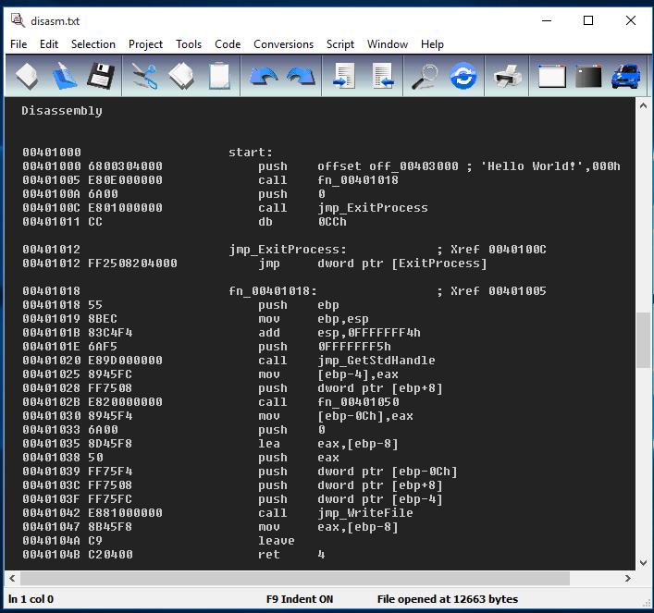The image size is (654, 613).
Task: Click 'jmp_GetStdHandle' call operand
Action: (376, 361)
